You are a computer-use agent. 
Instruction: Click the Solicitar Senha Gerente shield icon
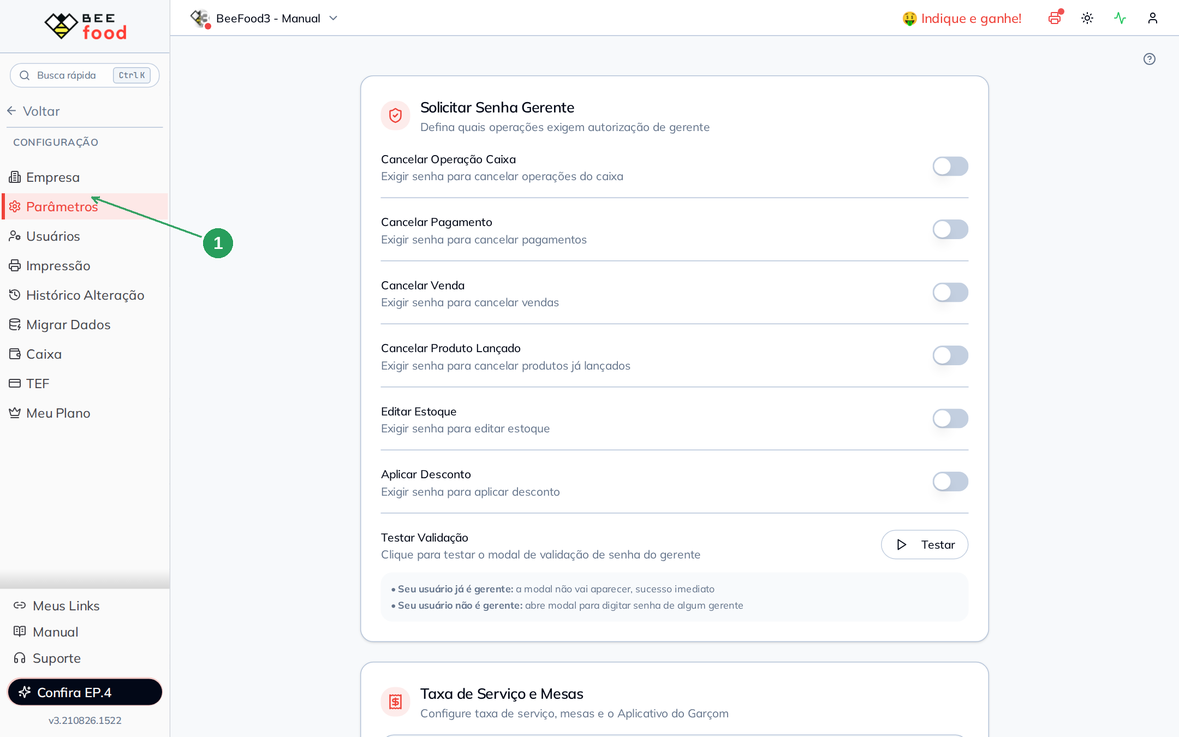tap(395, 115)
